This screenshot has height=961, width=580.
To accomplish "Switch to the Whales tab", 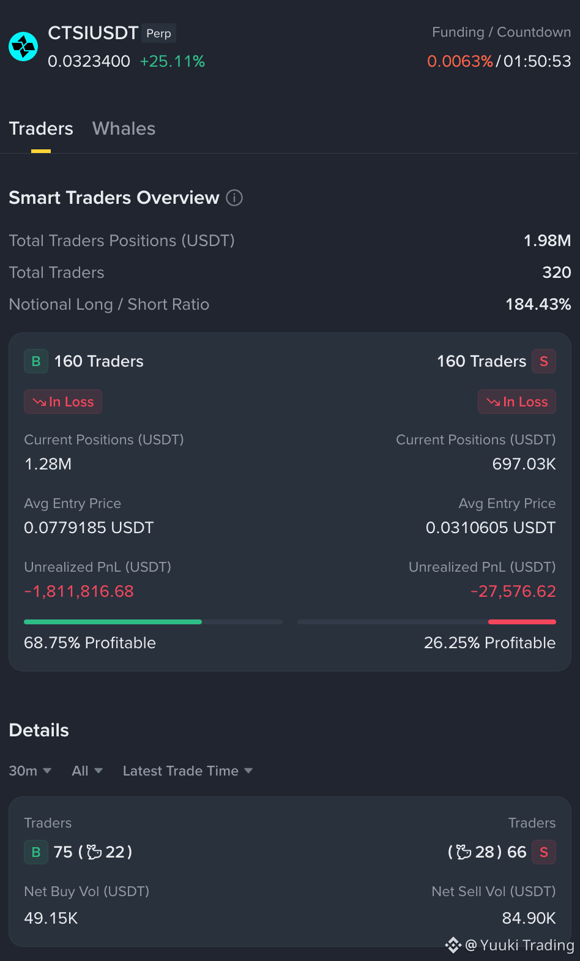I will click(124, 129).
